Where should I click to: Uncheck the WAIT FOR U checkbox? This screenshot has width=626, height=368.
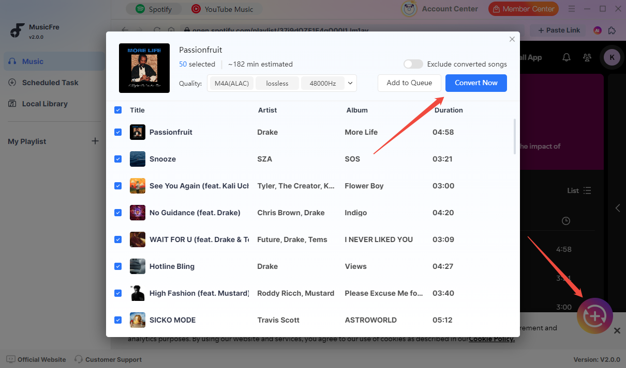click(118, 239)
